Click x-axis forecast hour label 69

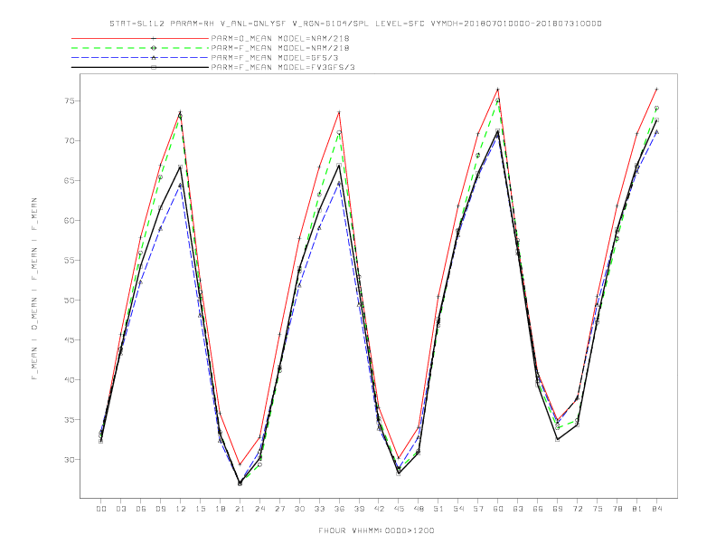coord(558,509)
